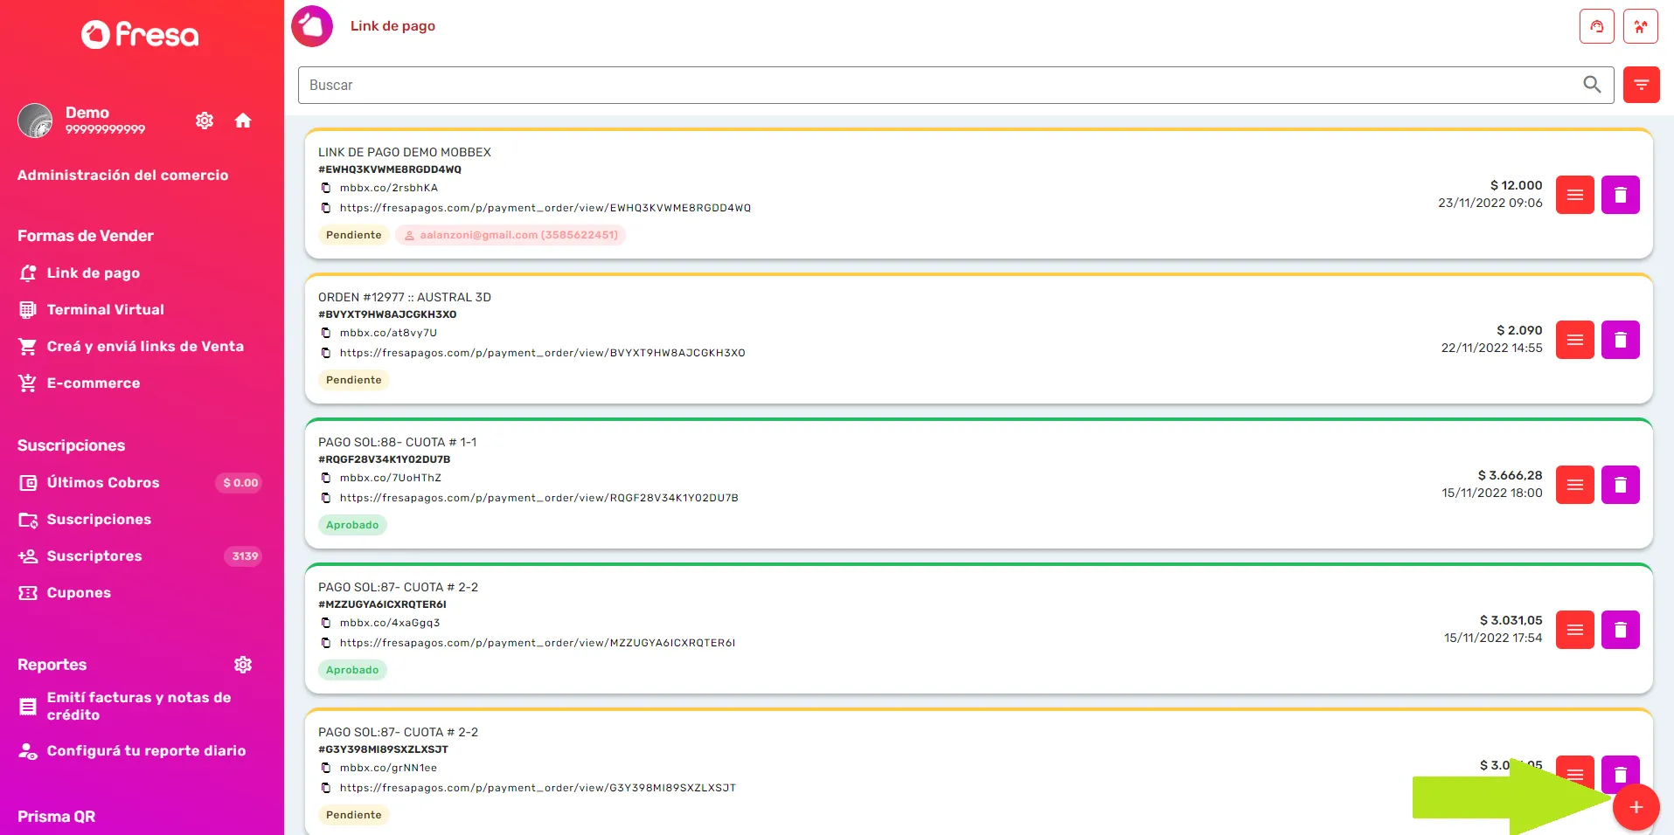Open link mbbx.co/grNN1ee
This screenshot has height=835, width=1674.
click(388, 768)
